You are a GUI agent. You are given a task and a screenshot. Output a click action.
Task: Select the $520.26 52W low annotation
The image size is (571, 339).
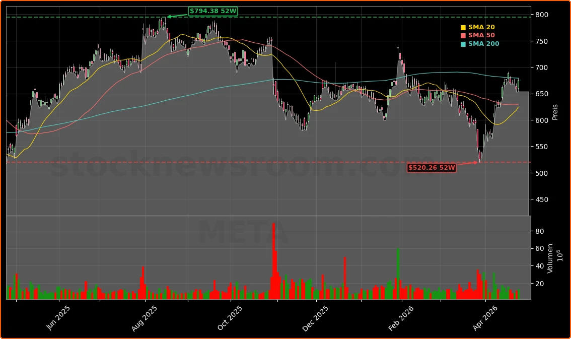pos(432,168)
